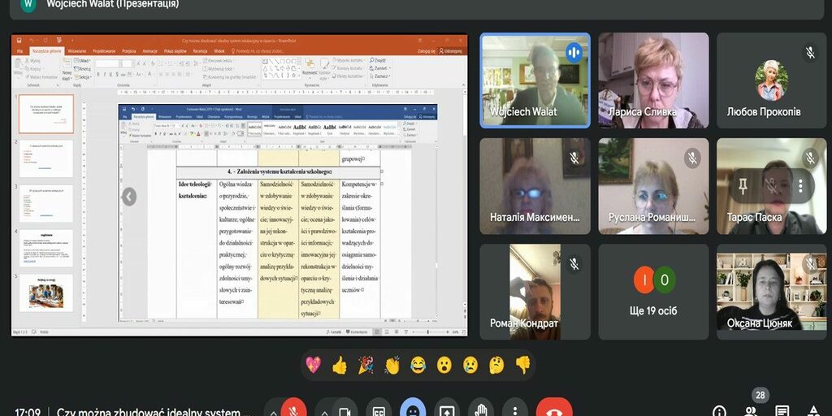Turn on closed captions

click(378, 410)
